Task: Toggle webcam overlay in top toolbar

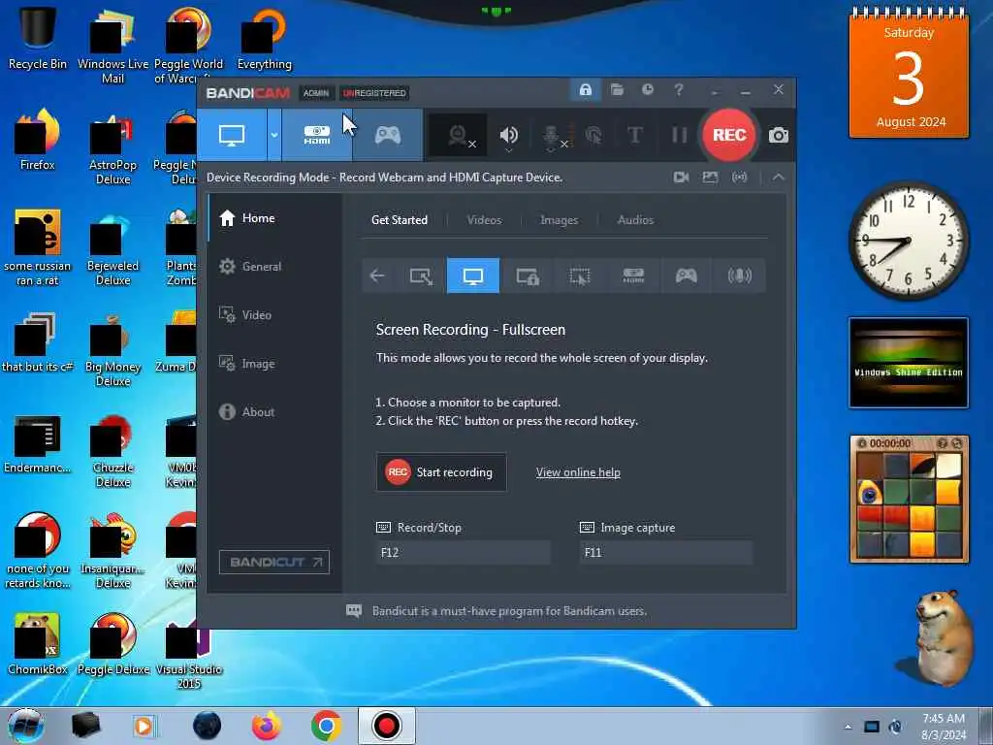Action: click(x=459, y=135)
